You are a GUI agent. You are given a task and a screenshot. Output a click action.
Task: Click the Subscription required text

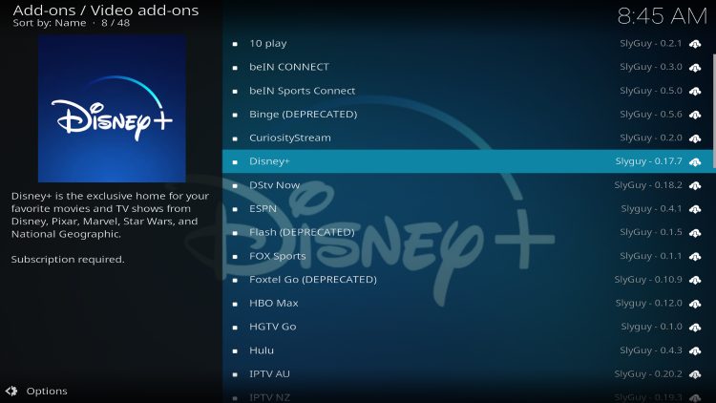point(68,260)
